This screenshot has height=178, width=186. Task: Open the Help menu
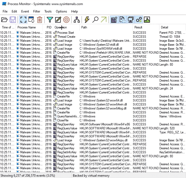pyautogui.click(x=74, y=11)
